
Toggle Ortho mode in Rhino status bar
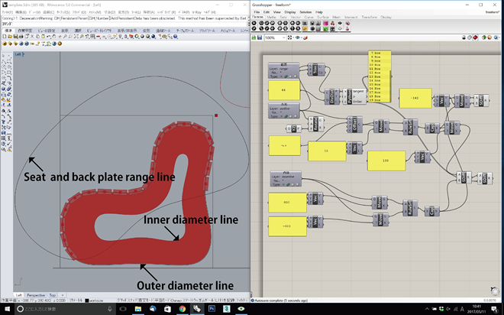tap(147, 300)
